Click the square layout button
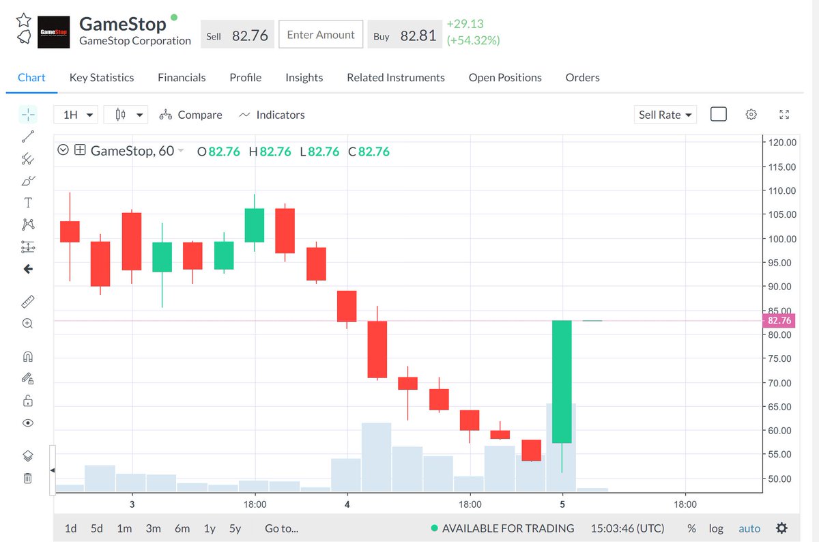This screenshot has width=819, height=542. [x=719, y=114]
